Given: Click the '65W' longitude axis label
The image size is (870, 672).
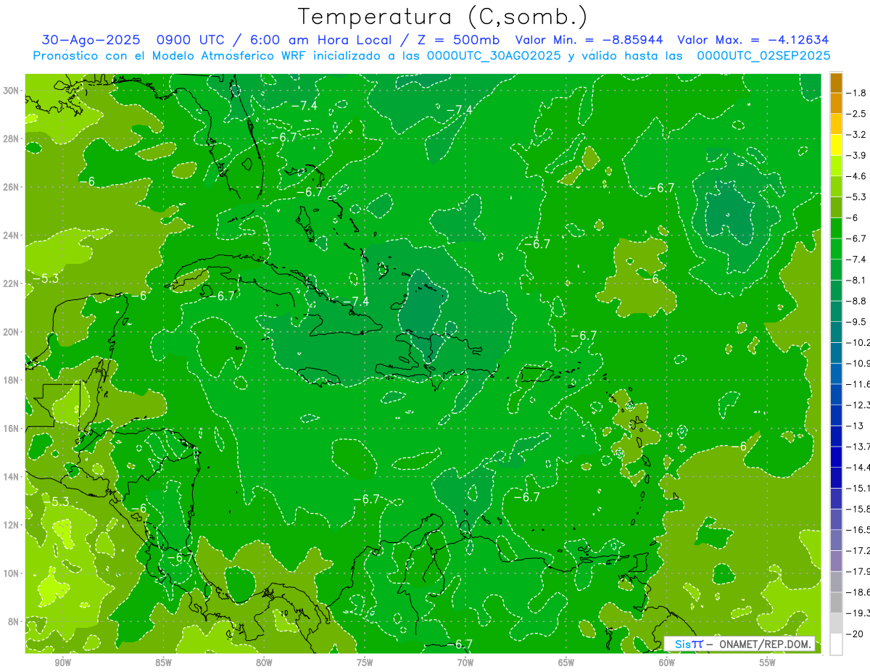Looking at the screenshot, I should point(566,663).
